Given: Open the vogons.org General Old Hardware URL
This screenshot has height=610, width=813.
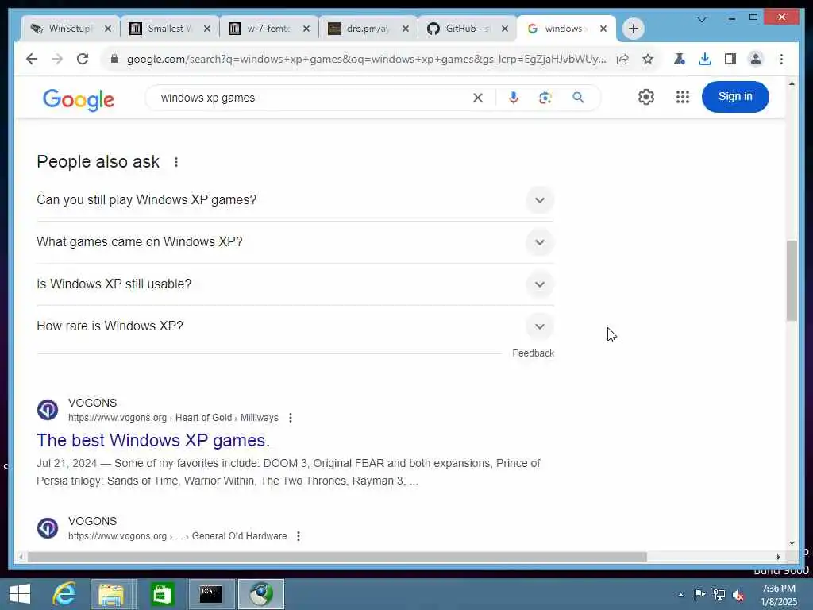Looking at the screenshot, I should click(x=177, y=536).
